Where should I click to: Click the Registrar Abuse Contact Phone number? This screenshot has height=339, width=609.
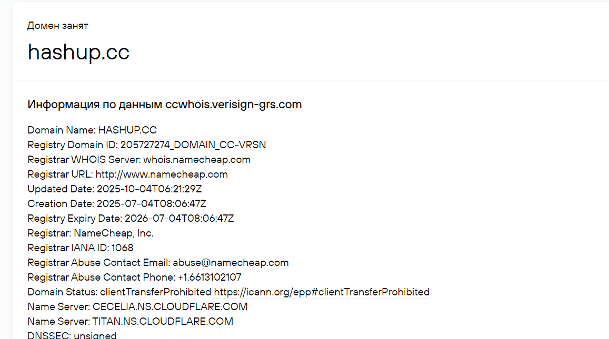(209, 278)
